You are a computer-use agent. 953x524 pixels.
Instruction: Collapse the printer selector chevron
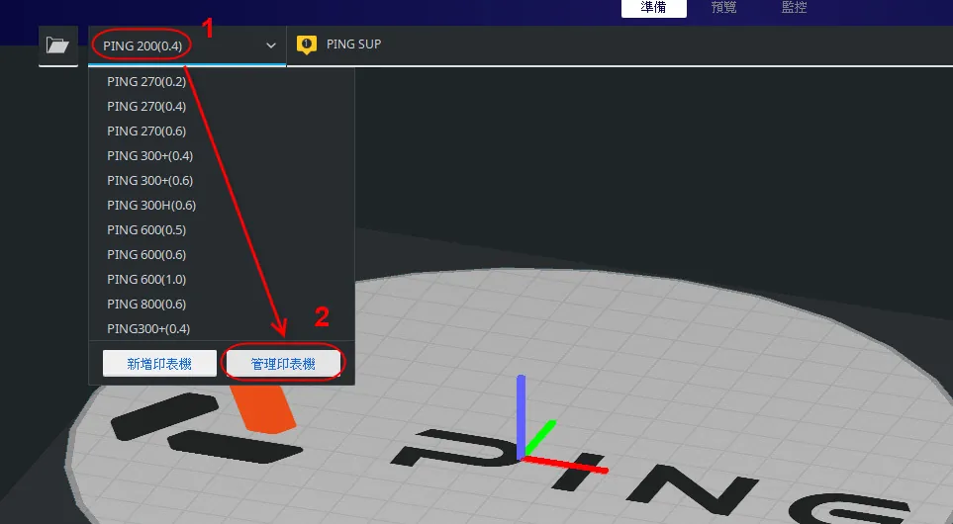click(x=271, y=45)
